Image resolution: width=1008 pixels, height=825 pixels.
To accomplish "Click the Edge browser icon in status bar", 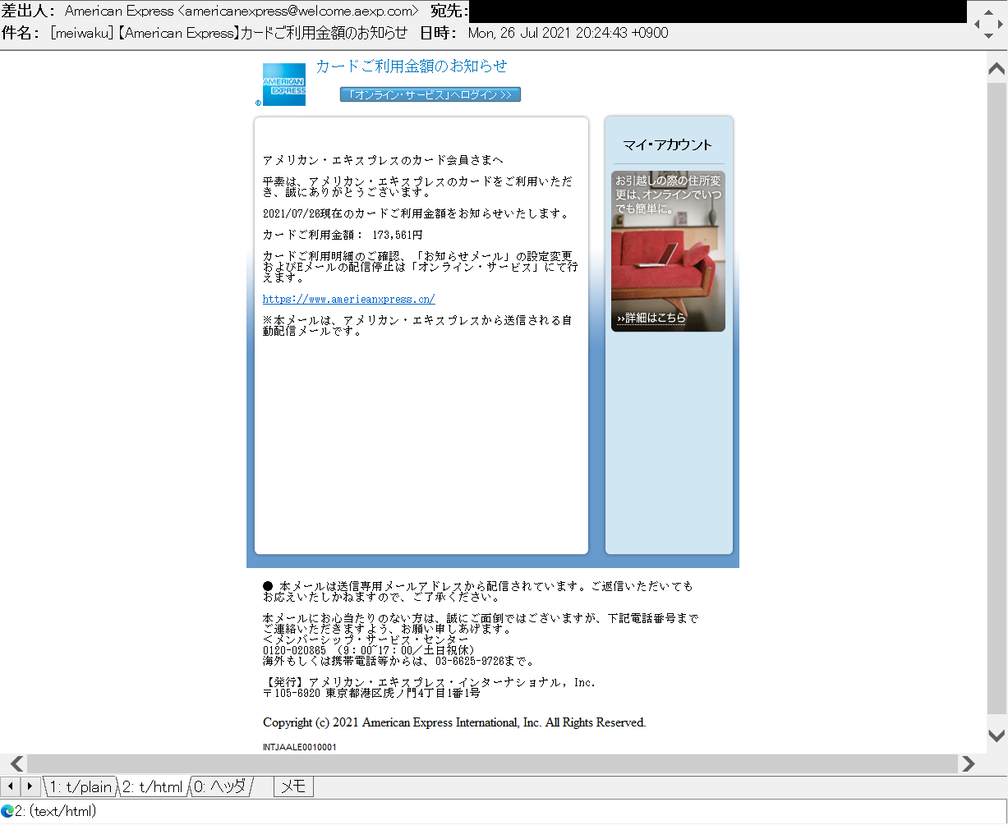I will pyautogui.click(x=7, y=811).
